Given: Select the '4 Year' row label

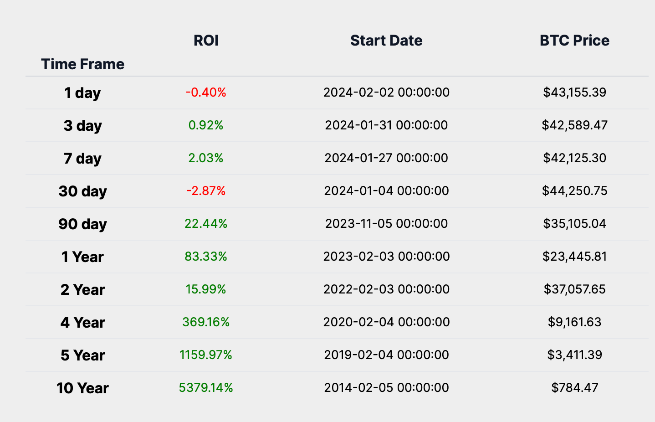Looking at the screenshot, I should [x=82, y=323].
